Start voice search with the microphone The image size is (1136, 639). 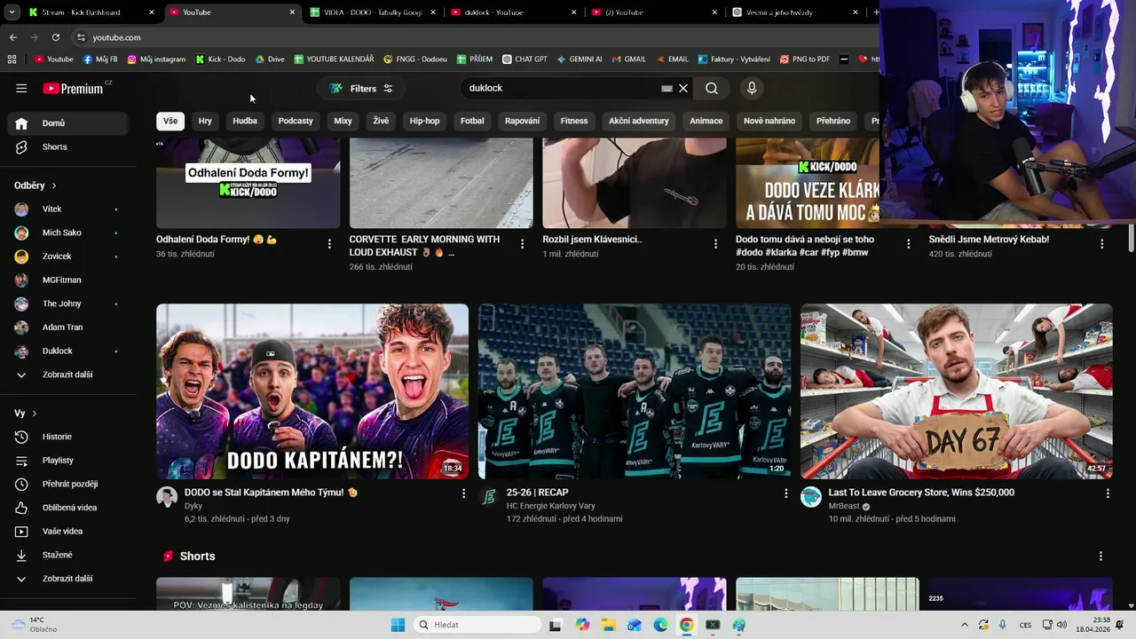(x=752, y=88)
